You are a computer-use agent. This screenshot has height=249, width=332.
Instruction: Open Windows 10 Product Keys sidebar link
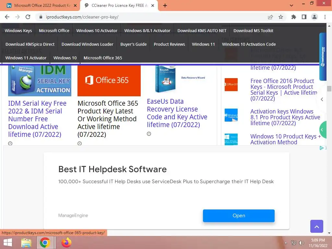286,139
